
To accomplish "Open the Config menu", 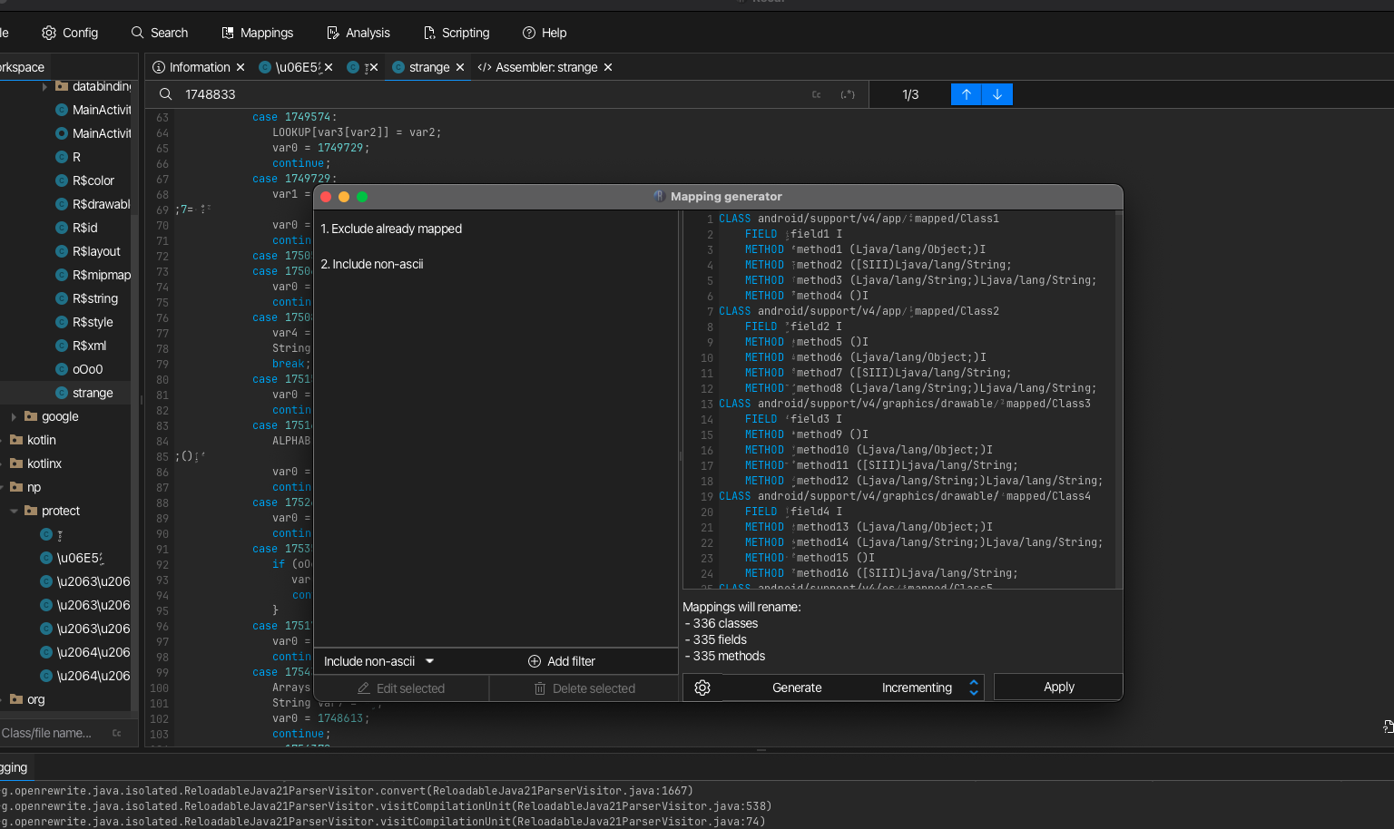I will pyautogui.click(x=70, y=33).
